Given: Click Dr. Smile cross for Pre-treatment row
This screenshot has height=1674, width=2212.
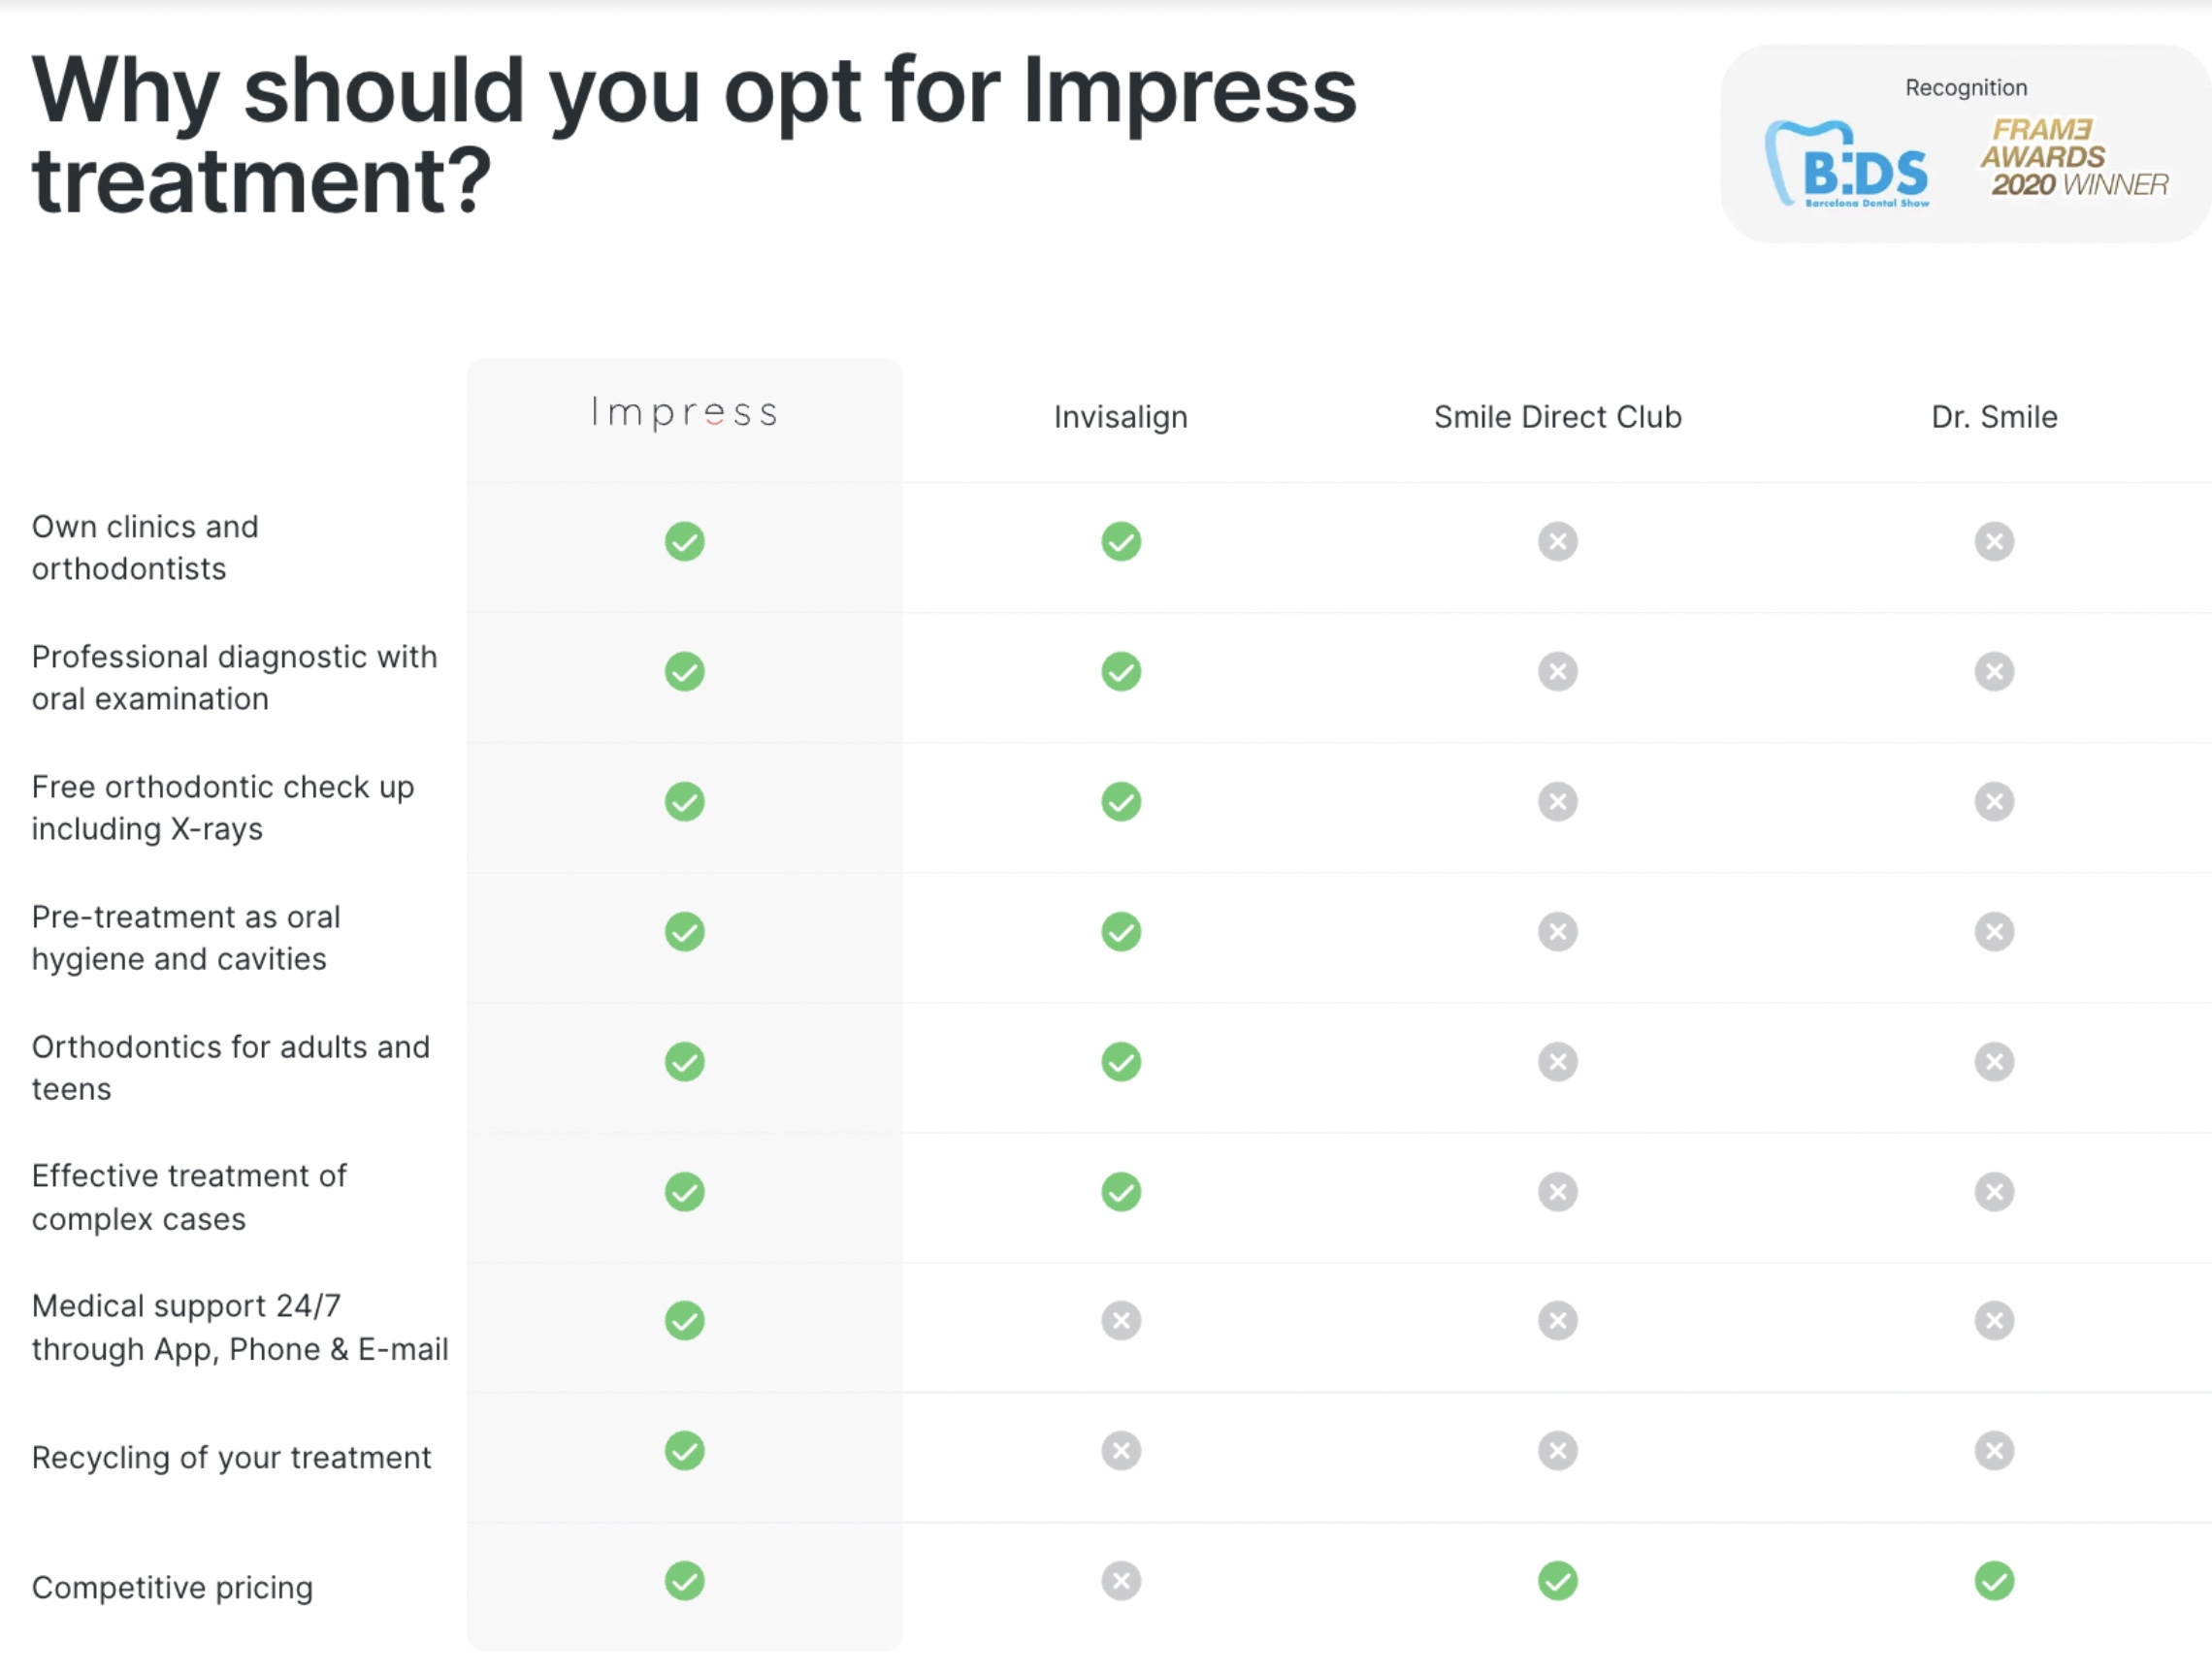Looking at the screenshot, I should coord(1994,931).
